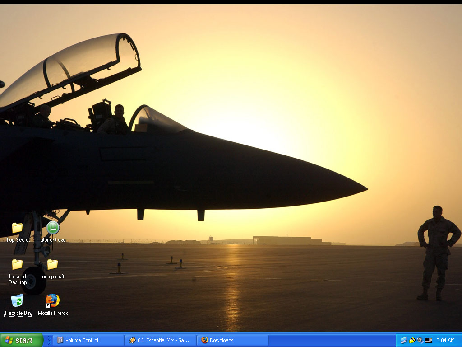The image size is (462, 347).
Task: Open the Top Secret folder
Action: (17, 228)
